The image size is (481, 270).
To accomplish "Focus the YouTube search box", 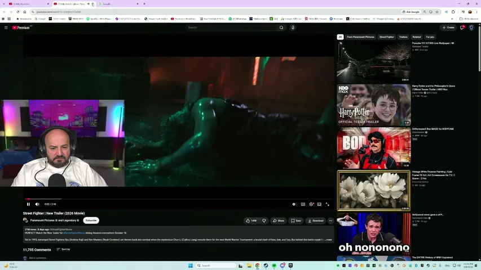I will [x=231, y=28].
